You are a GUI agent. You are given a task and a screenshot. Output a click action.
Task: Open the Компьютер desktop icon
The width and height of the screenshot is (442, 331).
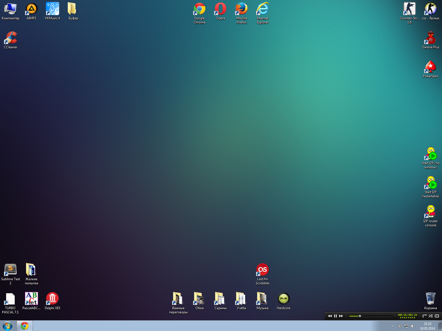click(11, 11)
